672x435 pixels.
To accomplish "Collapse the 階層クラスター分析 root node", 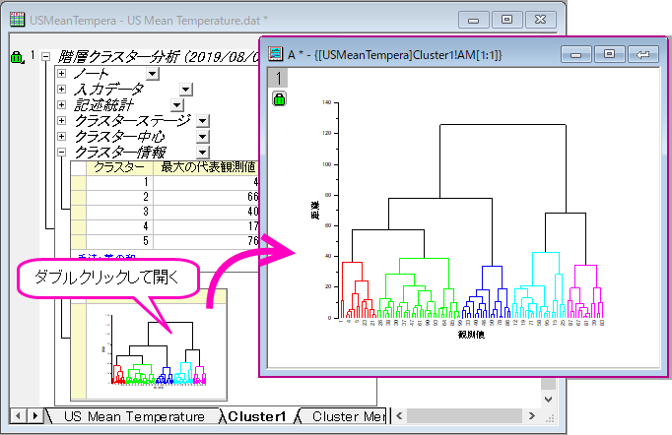I will point(46,56).
